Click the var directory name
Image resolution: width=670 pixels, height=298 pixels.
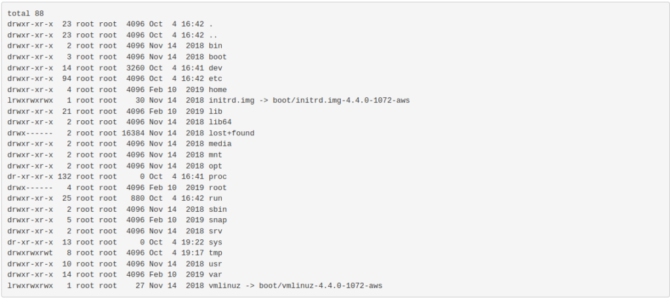coord(215,275)
